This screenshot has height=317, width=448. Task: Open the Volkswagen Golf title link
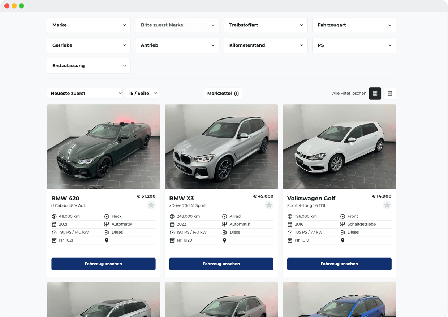coord(311,198)
